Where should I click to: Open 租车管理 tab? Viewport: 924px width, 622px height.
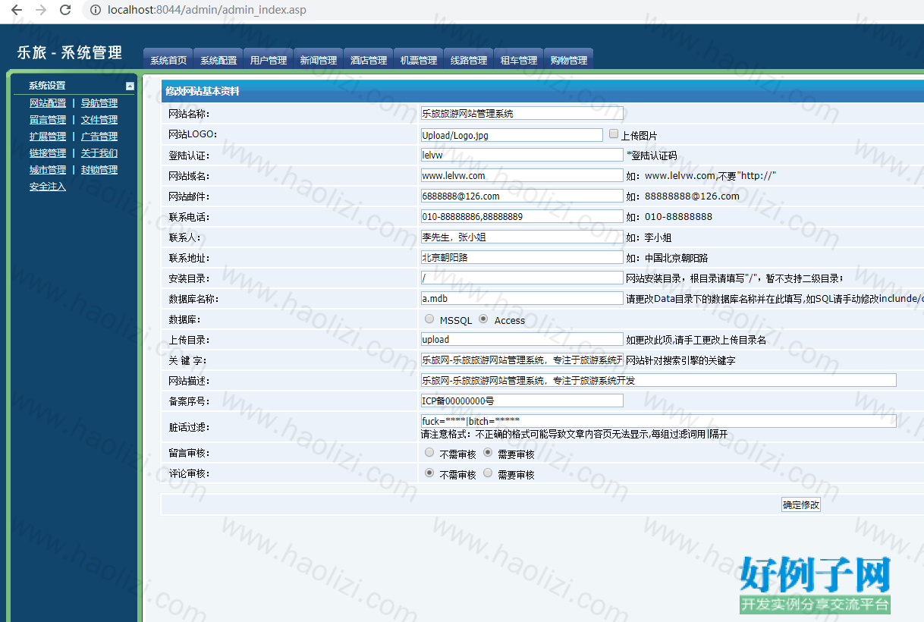[x=519, y=60]
